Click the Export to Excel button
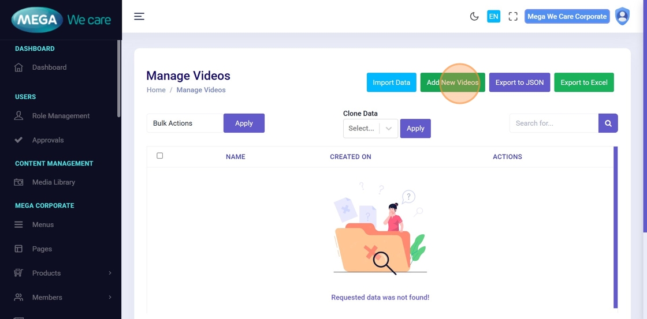 tap(583, 82)
